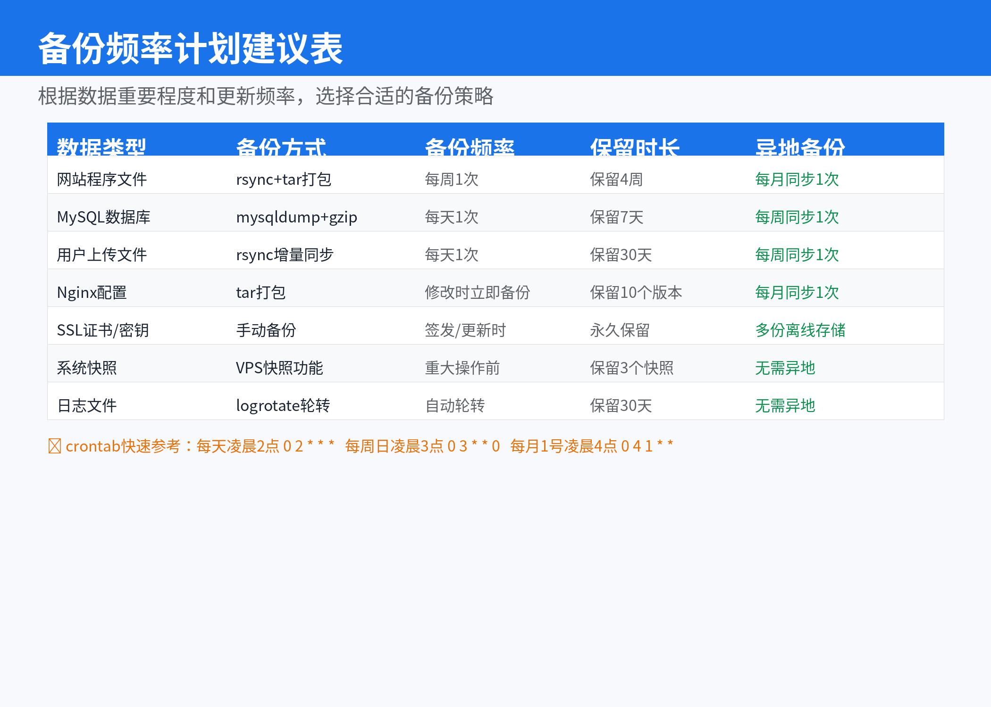
Task: Select the tar打包 cell in Nginx row
Action: [260, 292]
